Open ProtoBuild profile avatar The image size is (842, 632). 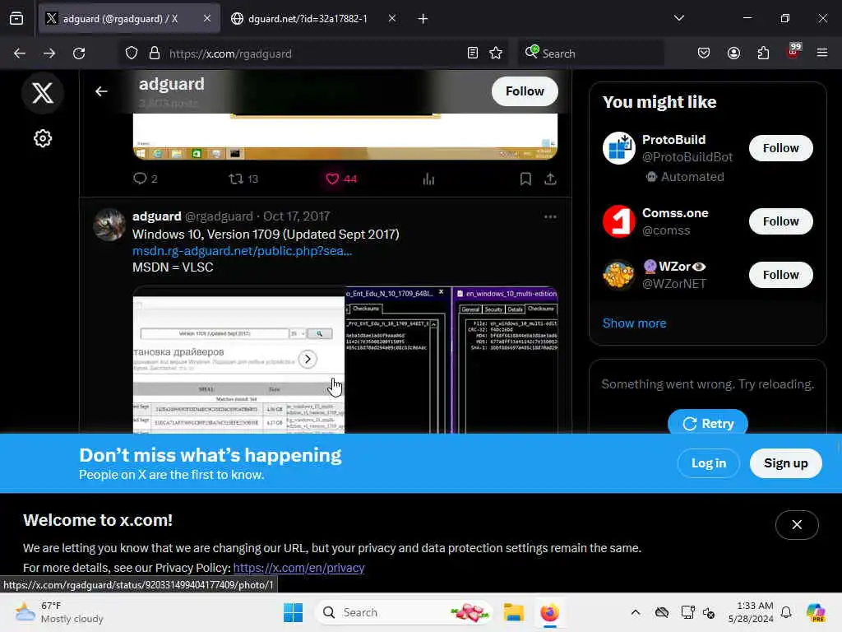click(x=618, y=148)
